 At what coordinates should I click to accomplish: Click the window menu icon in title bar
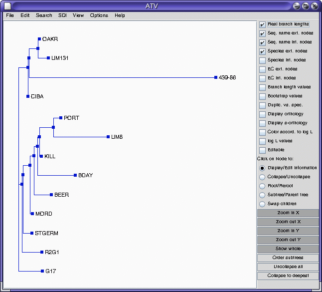7,6
